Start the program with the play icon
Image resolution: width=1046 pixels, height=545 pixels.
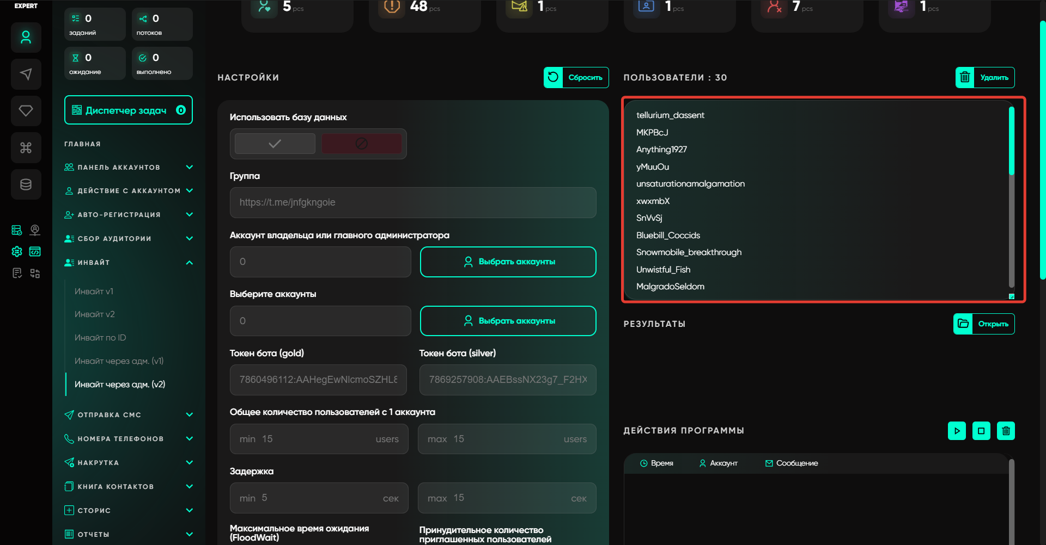click(957, 431)
